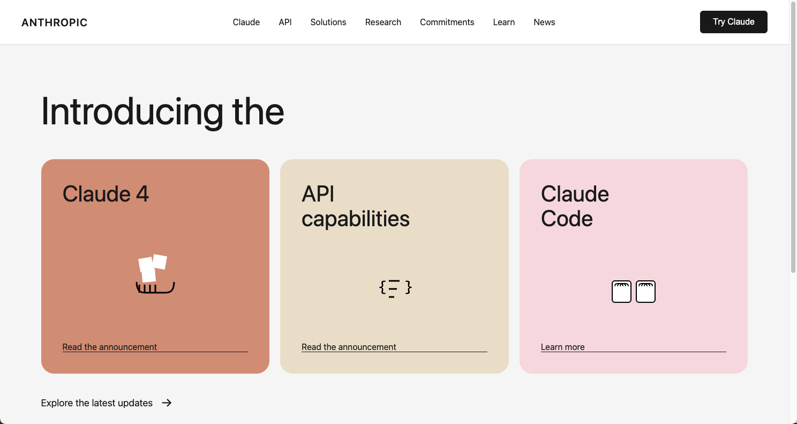Screen dimensions: 797x424
Task: Open the API nav menu
Action: [x=285, y=22]
